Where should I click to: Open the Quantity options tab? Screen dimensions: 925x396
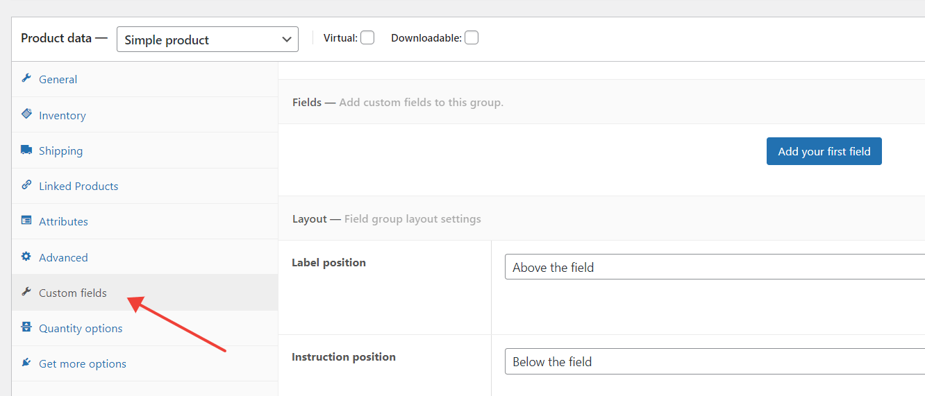coord(144,328)
